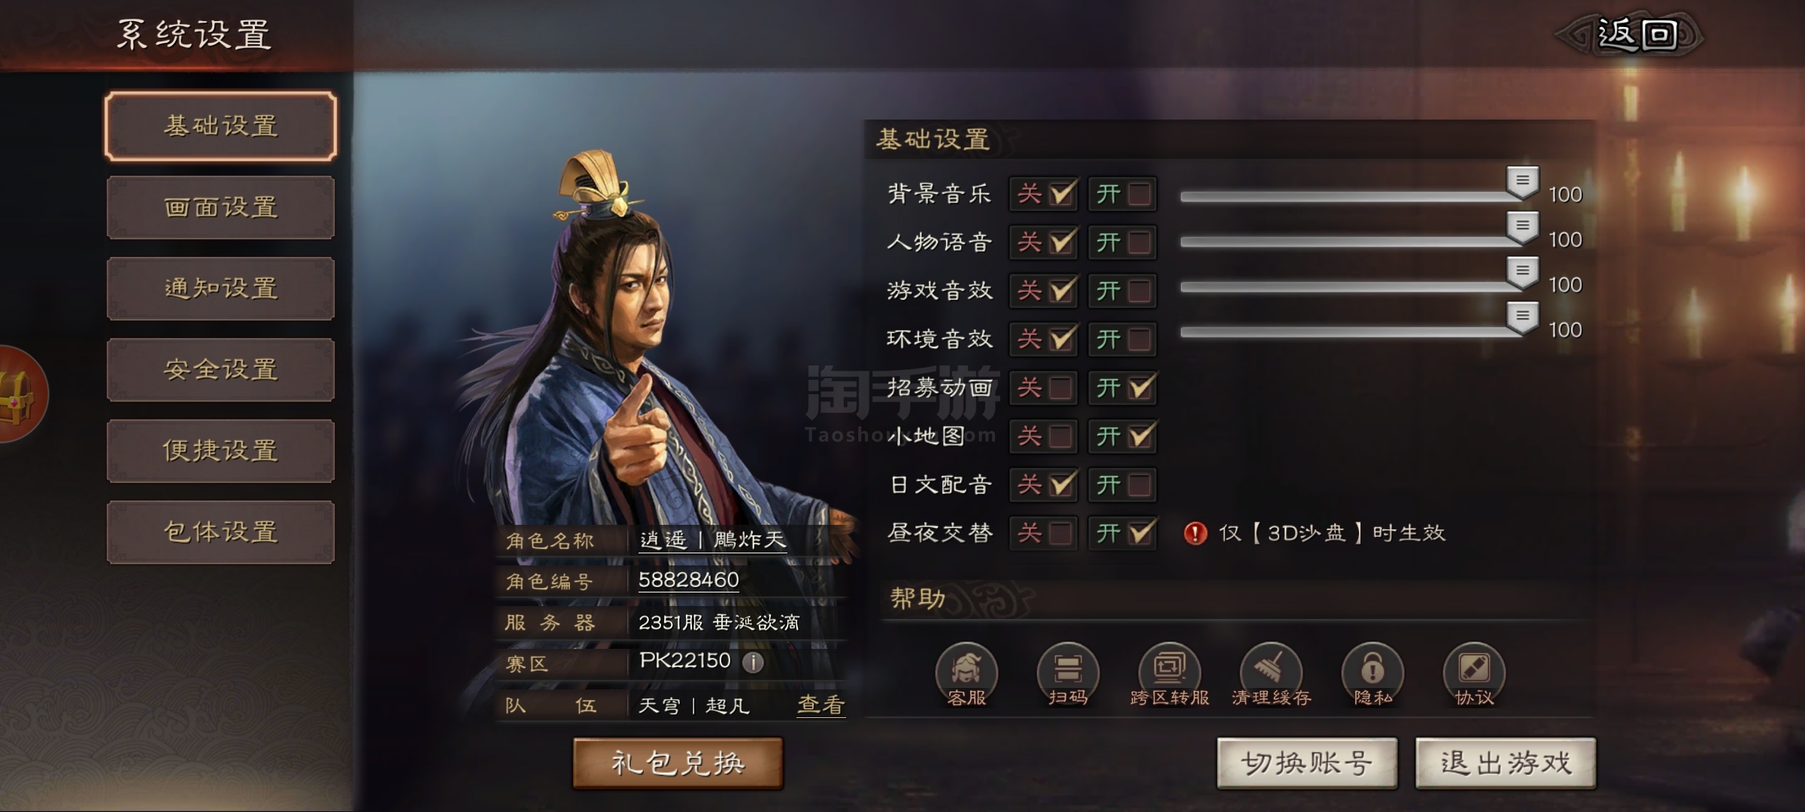Open the 客服 customer service icon
Screen dimensions: 1805x812
[966, 674]
